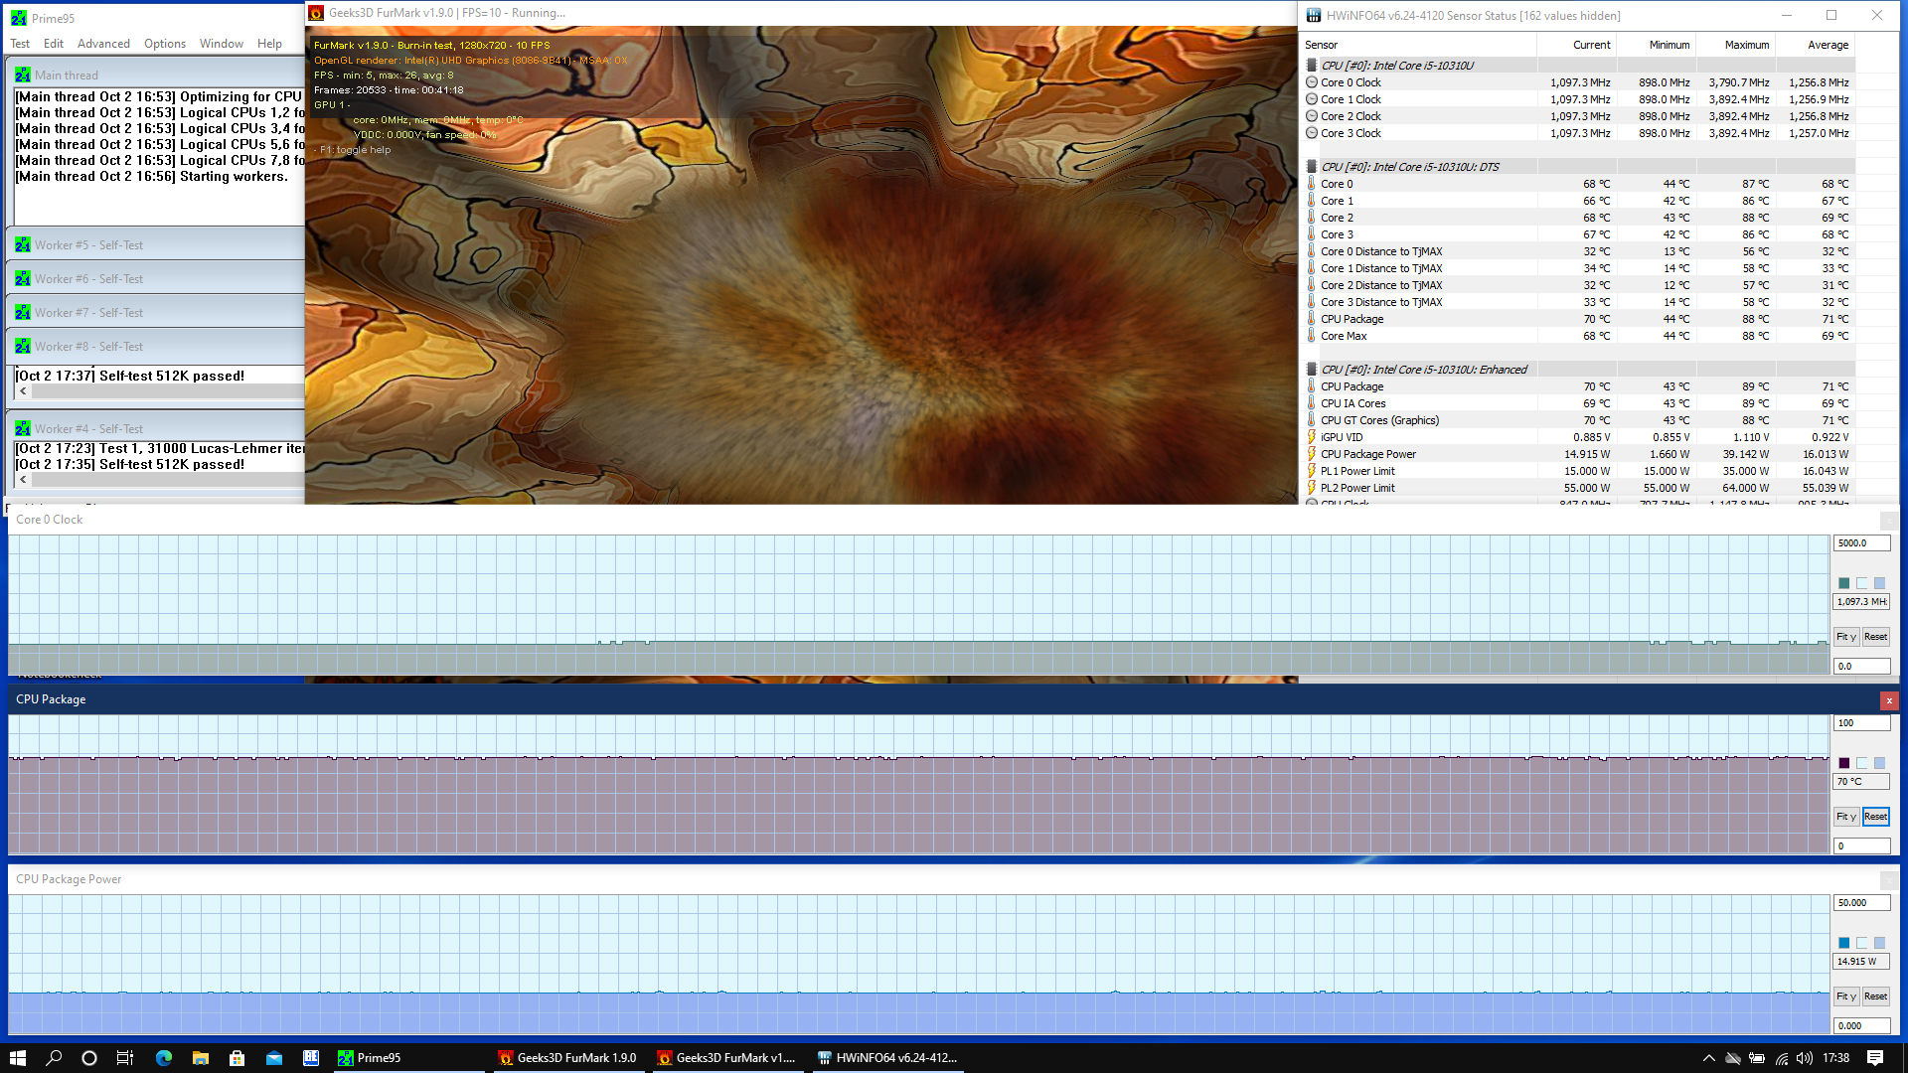Screen dimensions: 1908x1073
Task: Close the CPU Package graph window
Action: point(1888,700)
